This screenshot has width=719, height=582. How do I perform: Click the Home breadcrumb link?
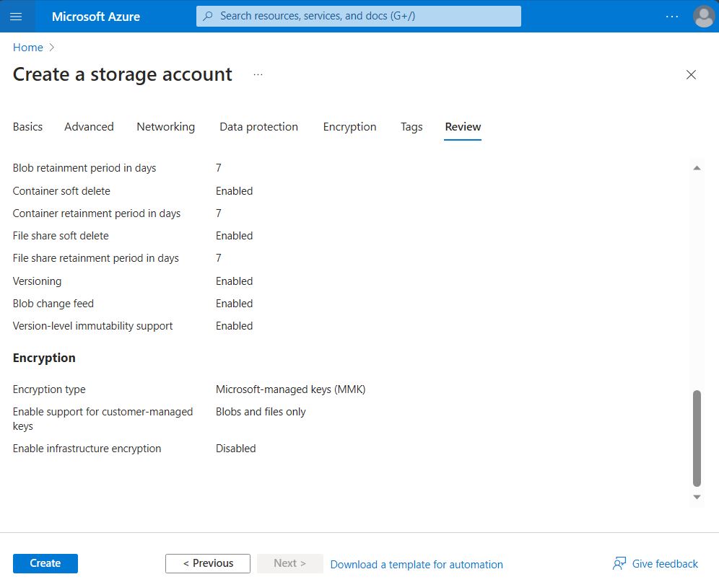pyautogui.click(x=28, y=48)
